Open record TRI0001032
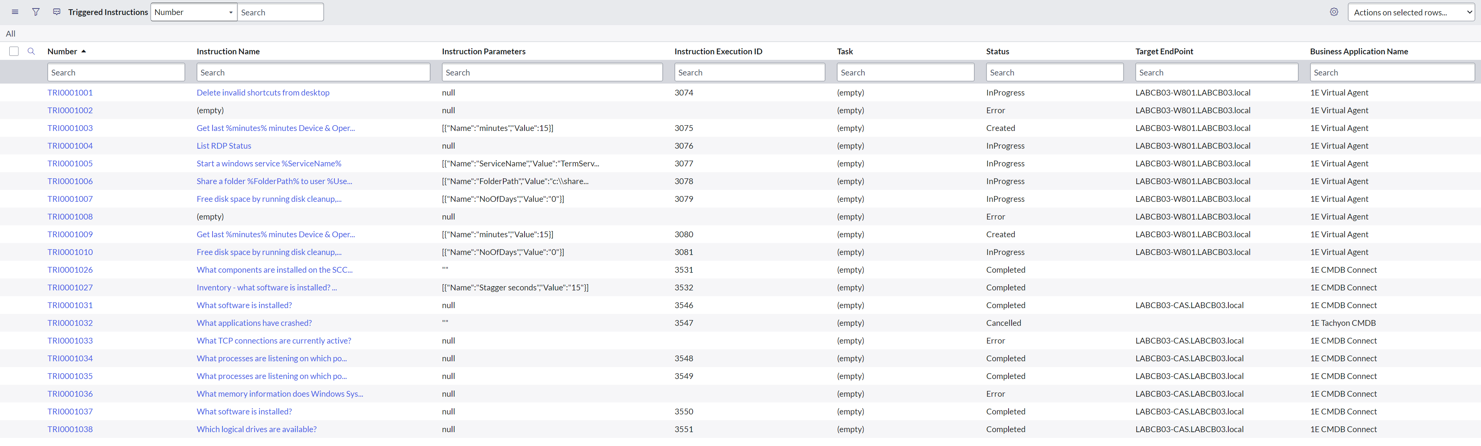This screenshot has width=1481, height=446. click(70, 323)
